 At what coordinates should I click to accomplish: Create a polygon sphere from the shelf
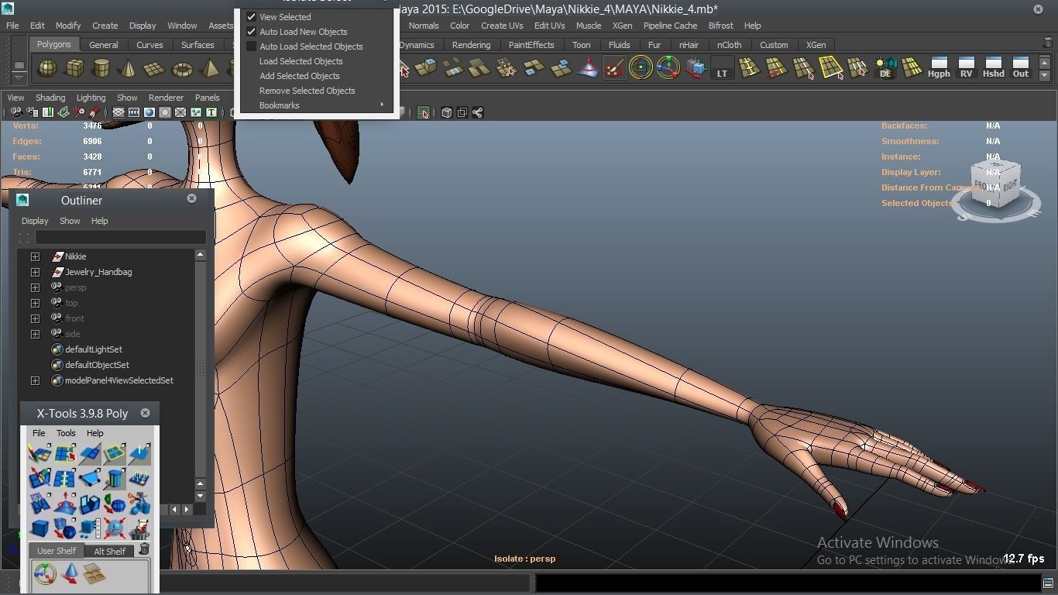(48, 69)
